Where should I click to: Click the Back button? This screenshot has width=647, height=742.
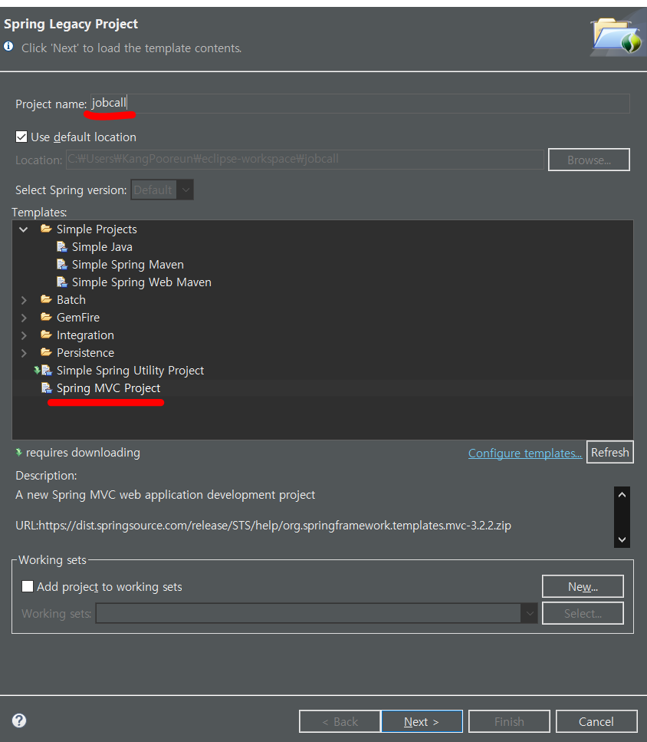340,721
